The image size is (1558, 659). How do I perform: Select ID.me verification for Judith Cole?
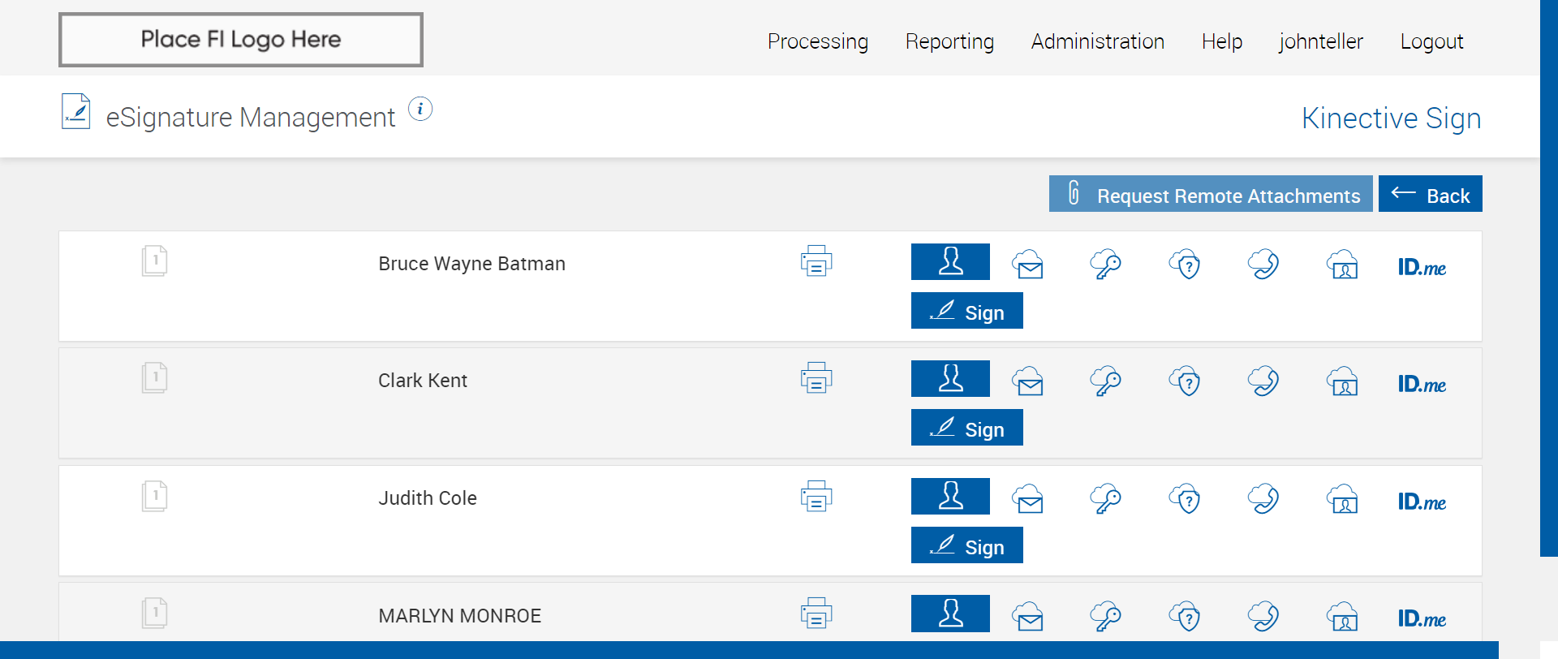[x=1422, y=502]
